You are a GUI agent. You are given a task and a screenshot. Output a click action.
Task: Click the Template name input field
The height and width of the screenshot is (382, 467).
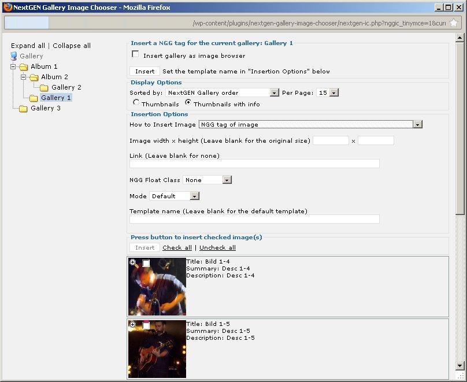point(254,219)
